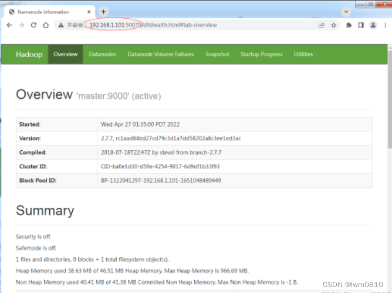Click the Started time value
392x293 pixels.
(140, 124)
